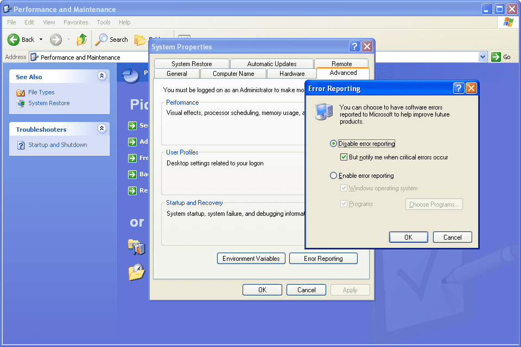This screenshot has width=521, height=347.
Task: Switch to the System Restore tab
Action: coord(192,64)
